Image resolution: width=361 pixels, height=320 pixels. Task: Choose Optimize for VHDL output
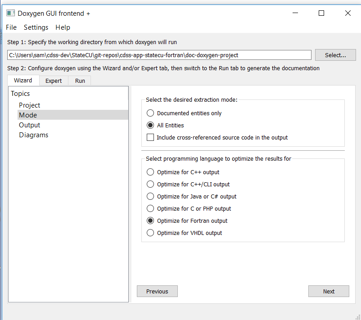click(x=150, y=233)
